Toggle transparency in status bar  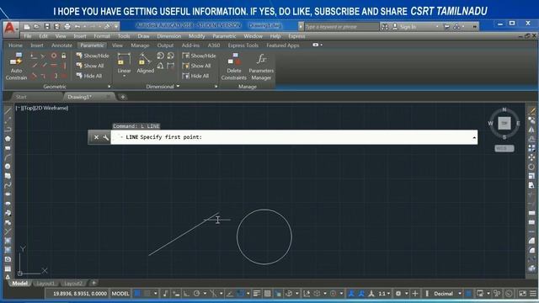click(x=268, y=294)
